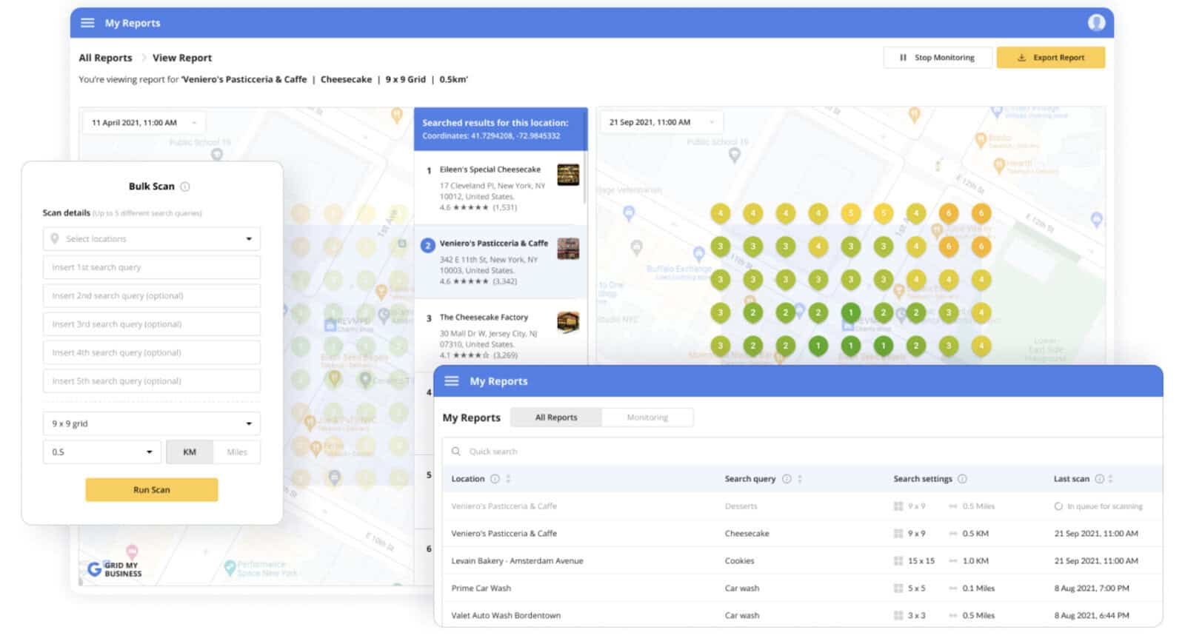Viewport: 1185px width, 644px height.
Task: Open The Cheesecake Factory thumbnail
Action: point(568,322)
